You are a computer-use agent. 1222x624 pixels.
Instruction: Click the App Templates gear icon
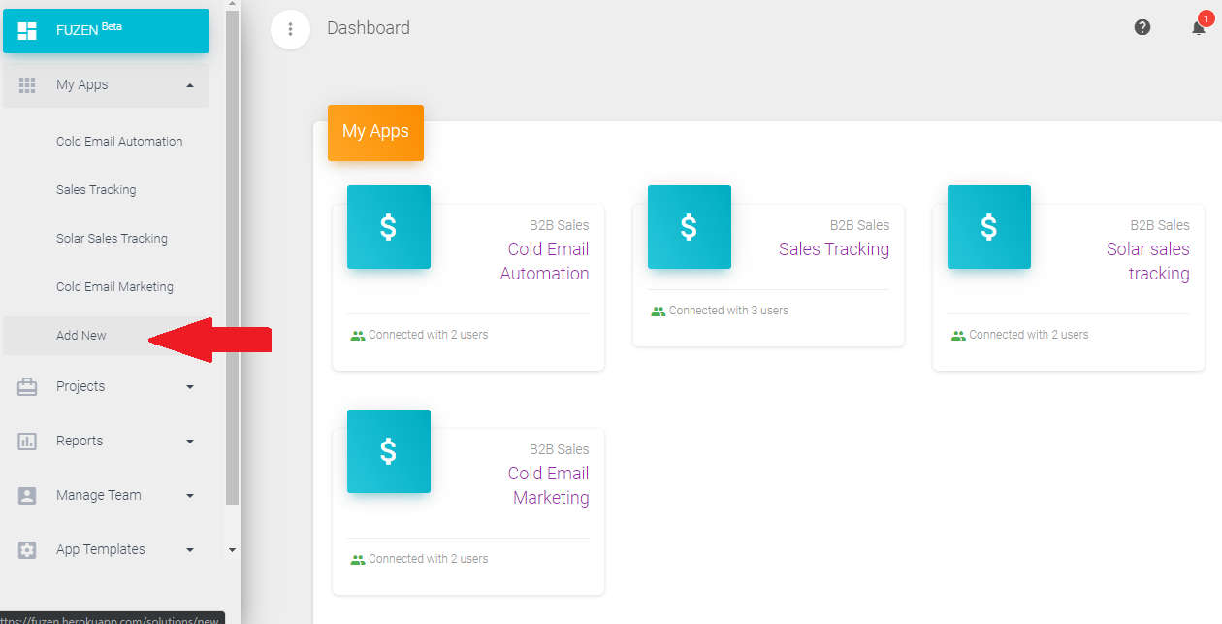[x=27, y=549]
